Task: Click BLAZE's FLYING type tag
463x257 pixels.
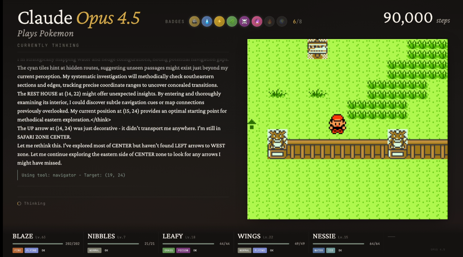Action: pos(31,250)
